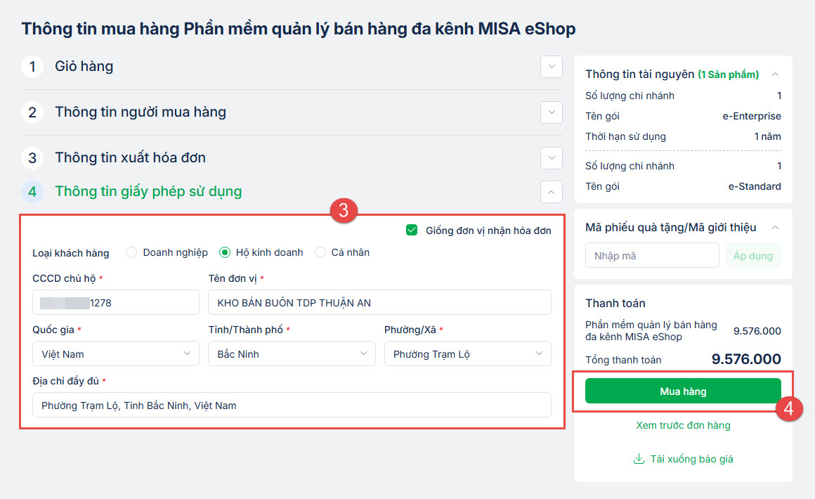The height and width of the screenshot is (499, 815).
Task: Collapse the Thông tin giấy phép sử dụng section
Action: point(552,191)
